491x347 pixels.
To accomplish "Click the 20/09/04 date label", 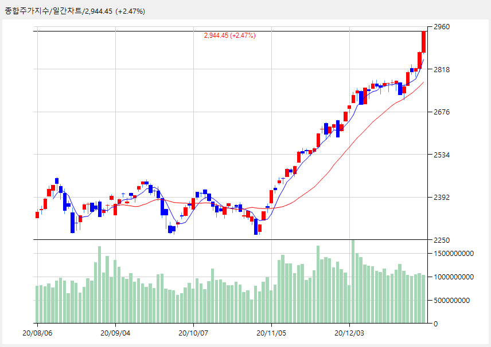I will click(x=115, y=333).
